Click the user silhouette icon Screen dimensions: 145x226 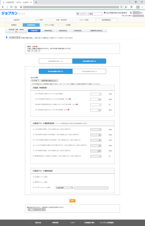tap(131, 13)
